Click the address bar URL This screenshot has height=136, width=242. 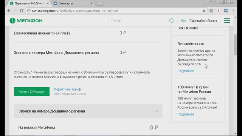[x=75, y=11]
